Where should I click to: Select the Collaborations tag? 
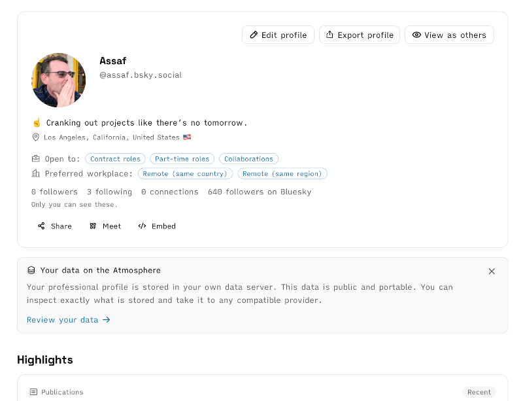(x=248, y=159)
